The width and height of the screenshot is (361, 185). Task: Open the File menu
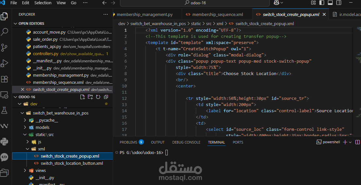[x=14, y=3]
